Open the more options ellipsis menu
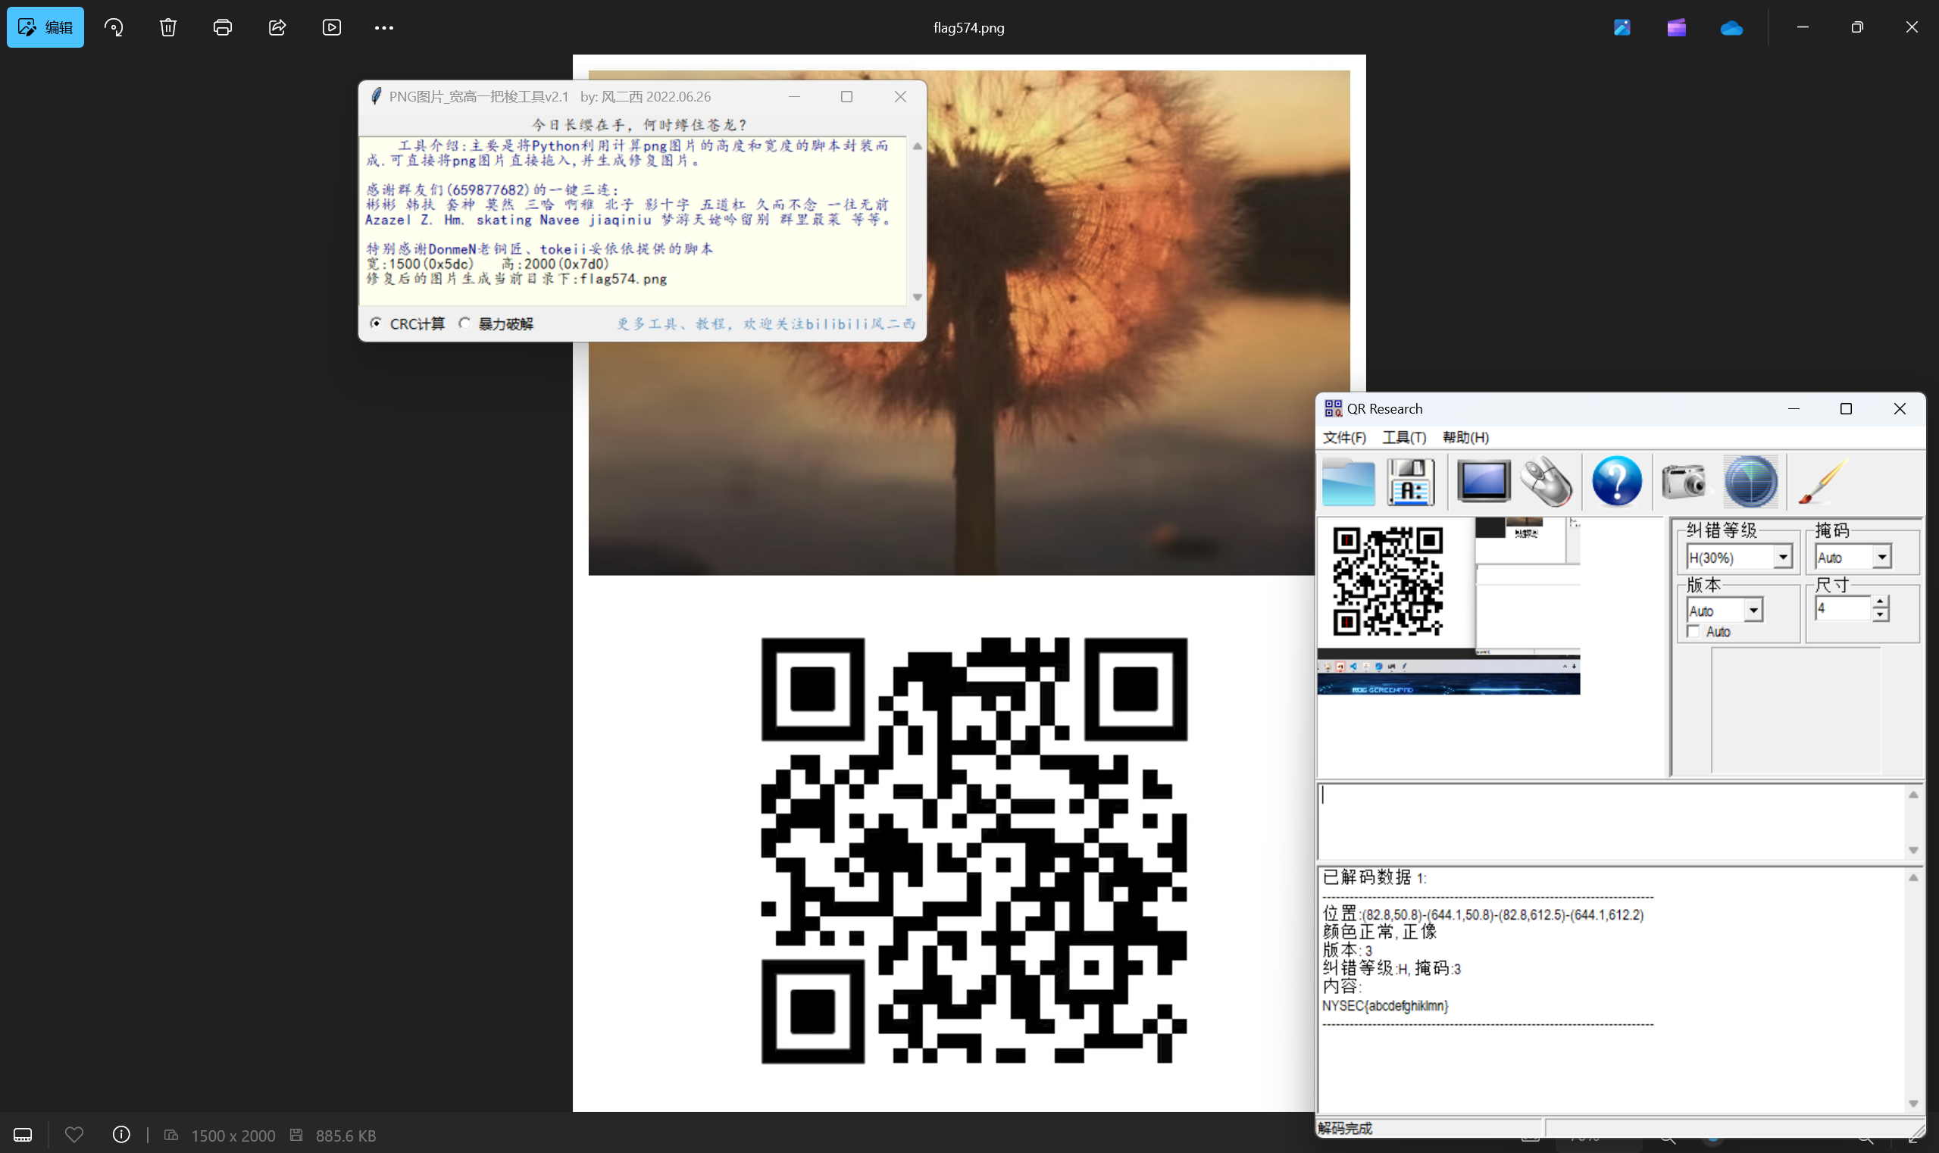 pyautogui.click(x=384, y=27)
